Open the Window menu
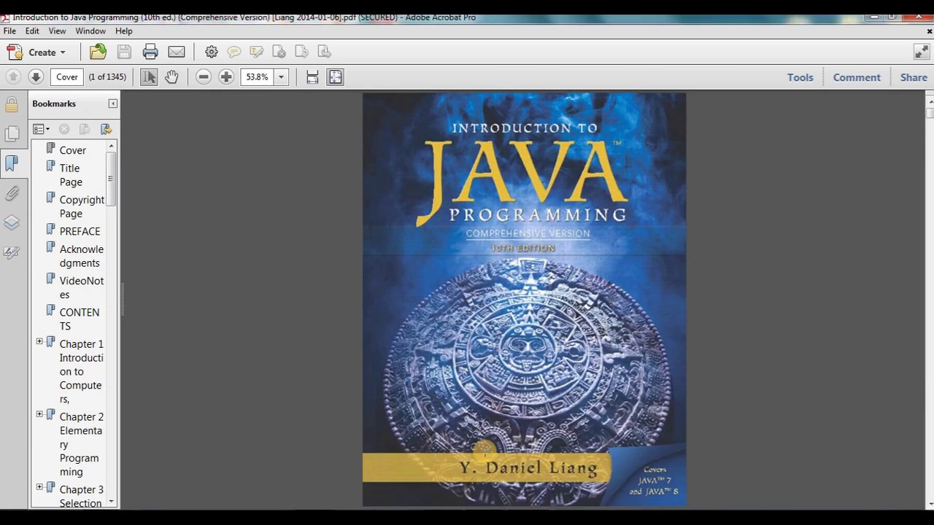Screen dimensions: 934x525 [90, 31]
